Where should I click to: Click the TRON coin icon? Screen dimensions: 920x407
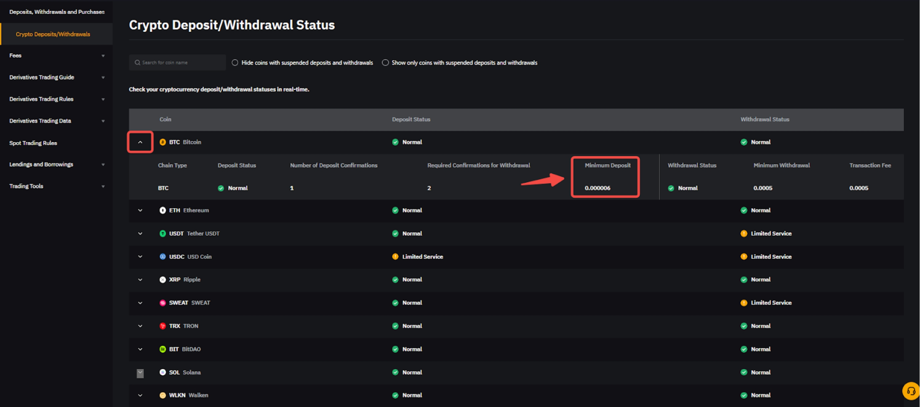point(162,326)
